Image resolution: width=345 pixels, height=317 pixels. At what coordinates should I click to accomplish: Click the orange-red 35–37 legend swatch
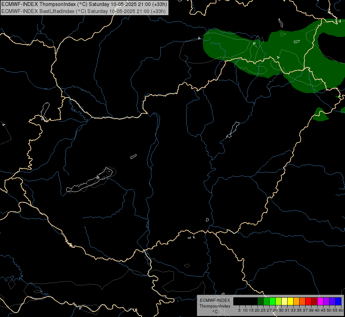pyautogui.click(x=302, y=301)
